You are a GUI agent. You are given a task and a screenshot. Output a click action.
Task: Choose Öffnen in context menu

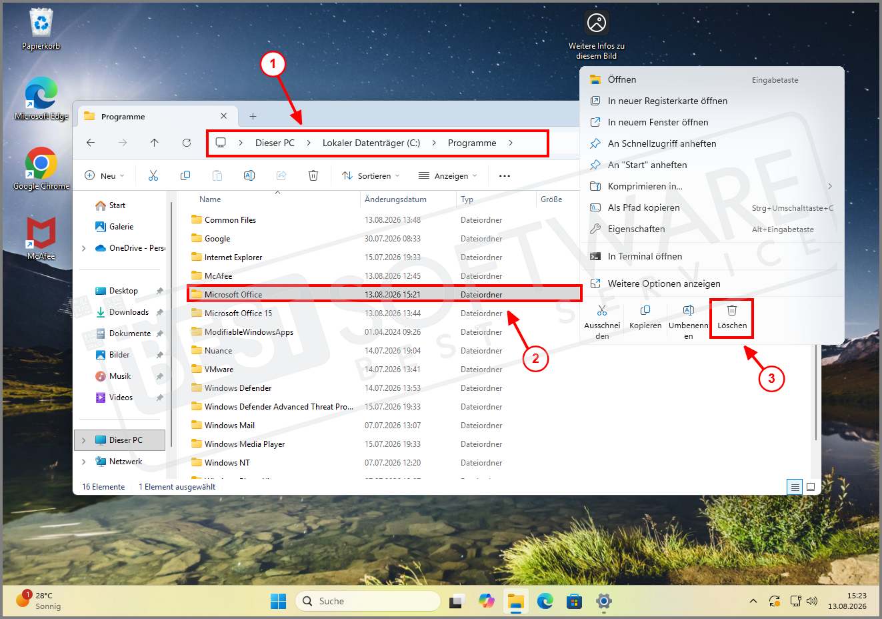(x=711, y=79)
